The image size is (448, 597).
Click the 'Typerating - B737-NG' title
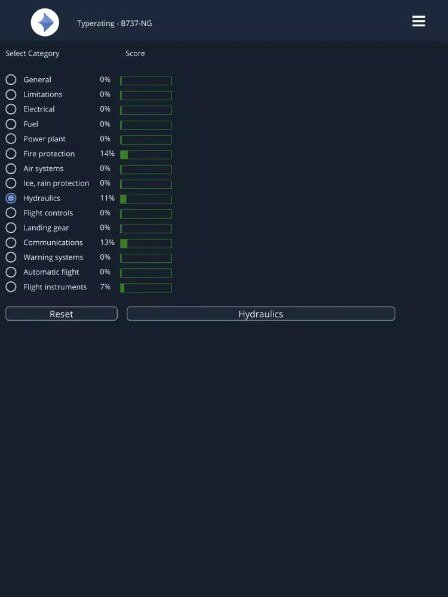pyautogui.click(x=114, y=23)
